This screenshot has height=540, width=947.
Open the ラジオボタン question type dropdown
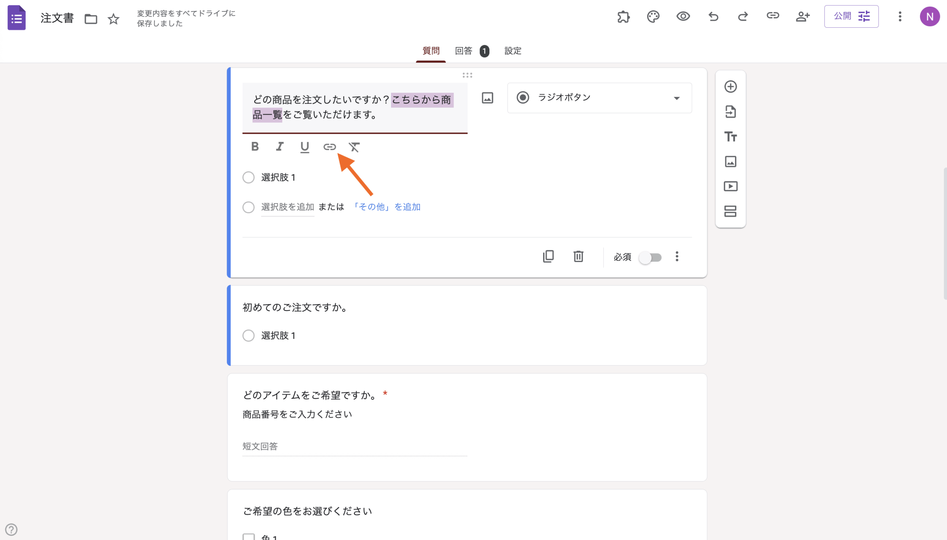click(599, 98)
